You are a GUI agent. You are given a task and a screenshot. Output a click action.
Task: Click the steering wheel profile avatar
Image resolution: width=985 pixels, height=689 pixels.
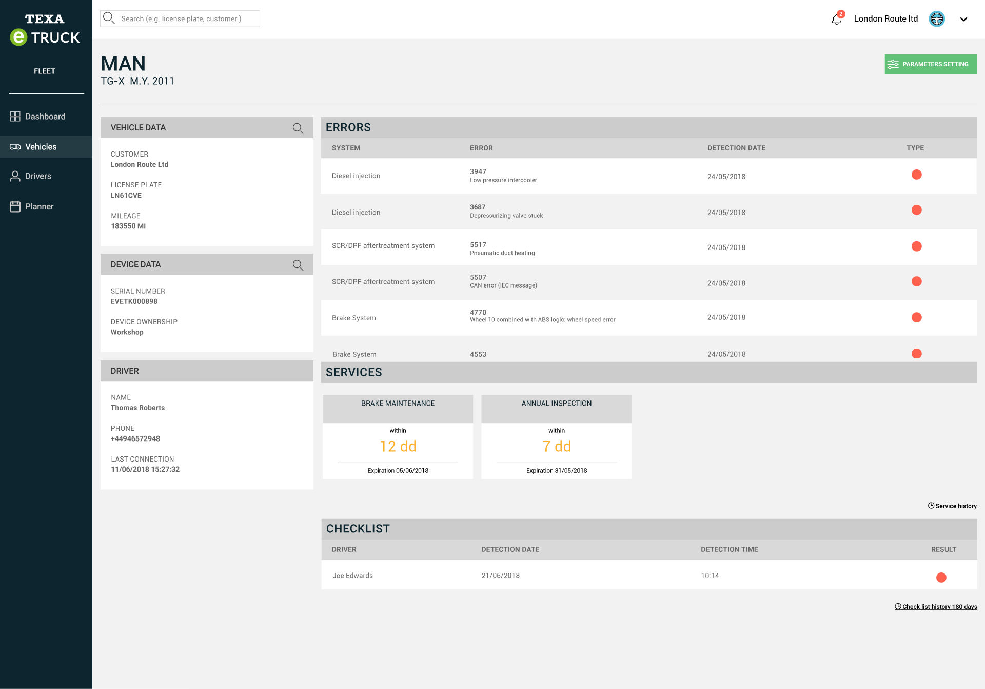click(x=937, y=19)
